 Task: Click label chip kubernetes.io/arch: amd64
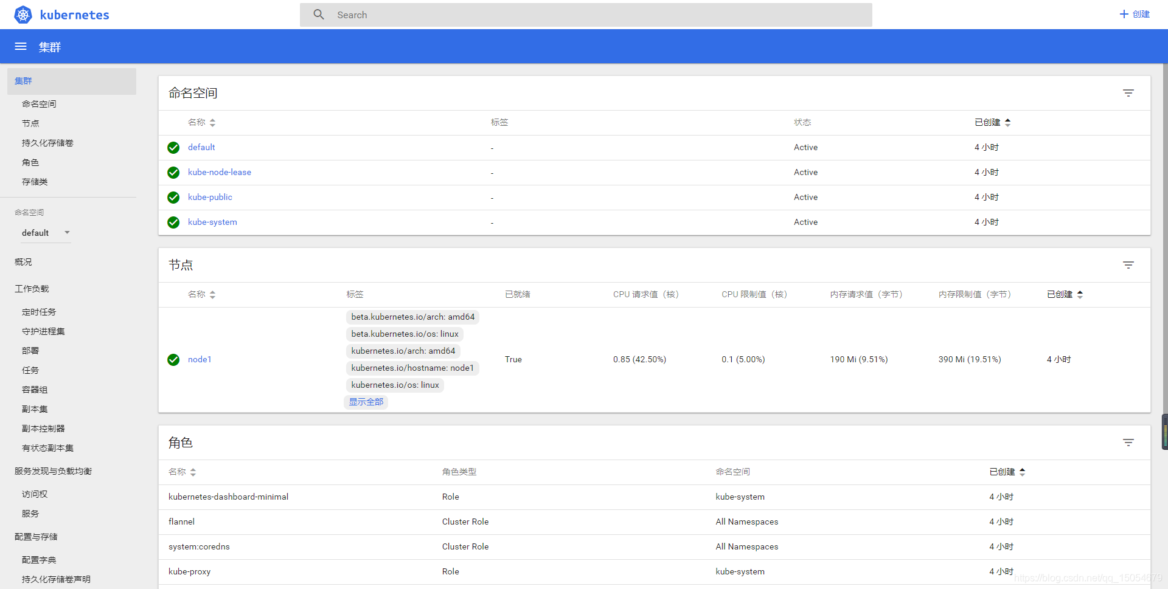[x=403, y=351]
